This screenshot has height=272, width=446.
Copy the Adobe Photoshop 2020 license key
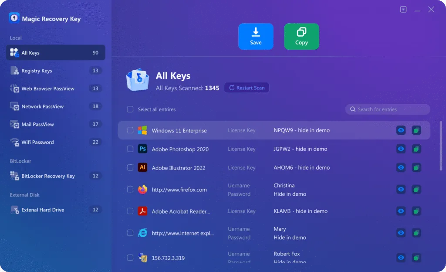tap(416, 149)
